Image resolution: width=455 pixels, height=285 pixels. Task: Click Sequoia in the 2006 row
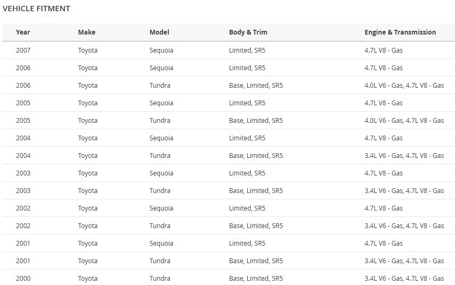click(x=162, y=68)
